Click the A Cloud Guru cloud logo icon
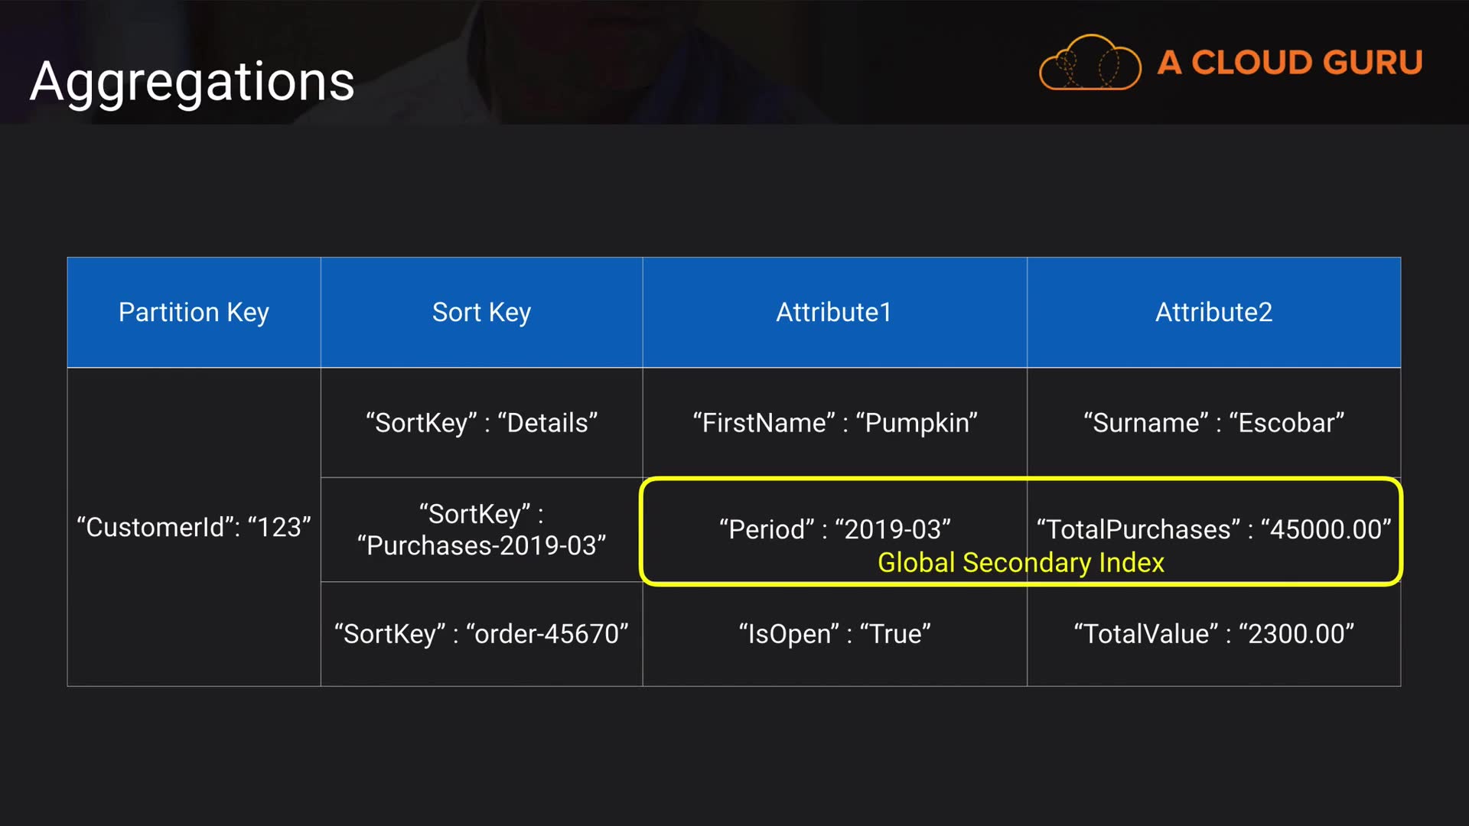 click(1090, 63)
